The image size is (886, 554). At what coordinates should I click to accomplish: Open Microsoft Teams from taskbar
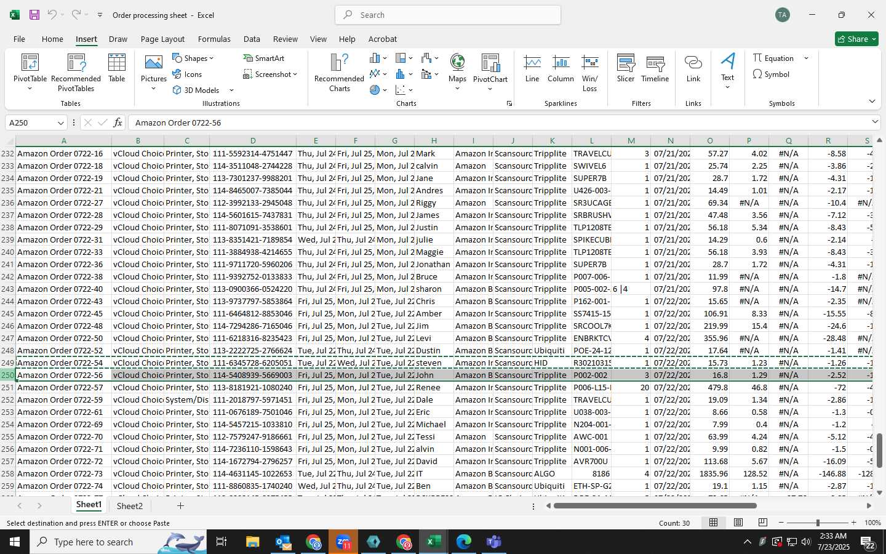click(493, 542)
